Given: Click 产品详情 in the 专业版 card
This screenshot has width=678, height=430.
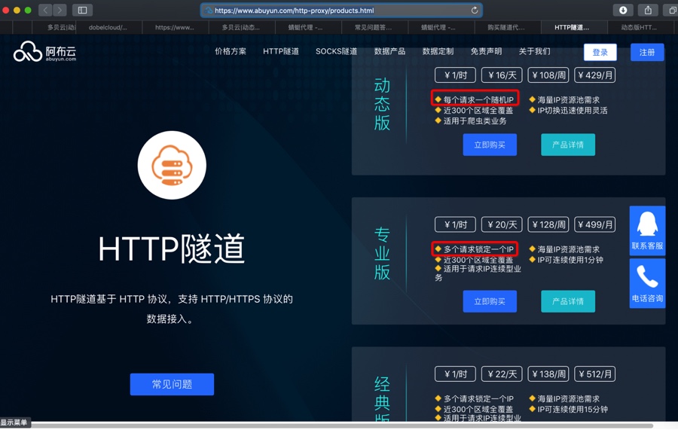Looking at the screenshot, I should (x=568, y=301).
